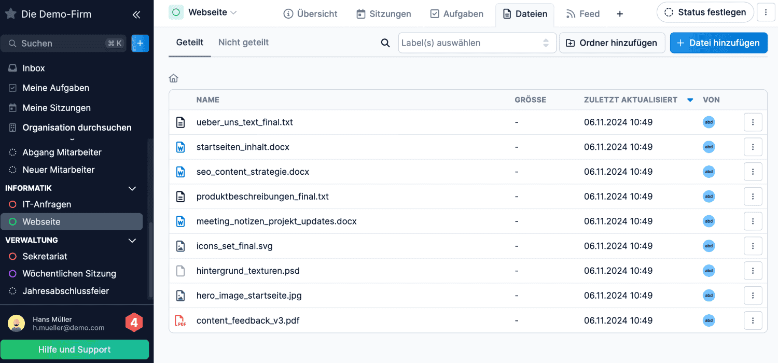Click the plus icon to add a tab
This screenshot has height=363, width=778.
click(x=620, y=14)
